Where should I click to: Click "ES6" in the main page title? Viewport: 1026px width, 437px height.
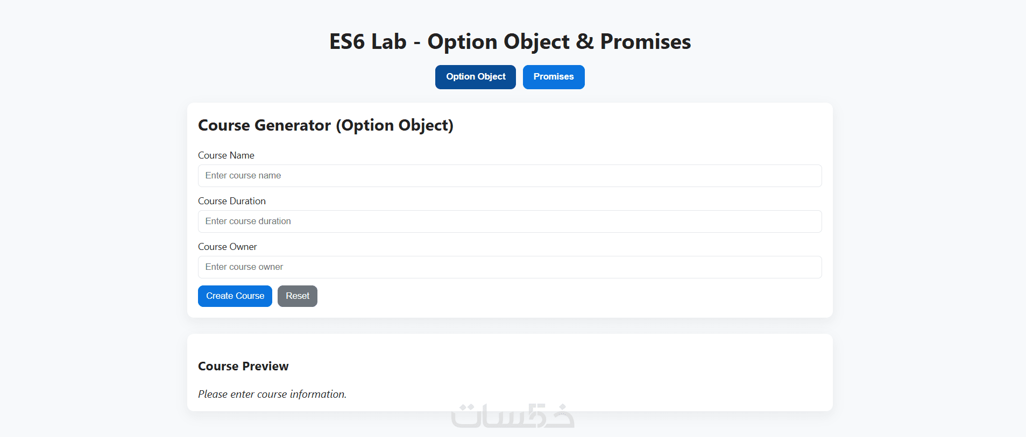(x=346, y=42)
